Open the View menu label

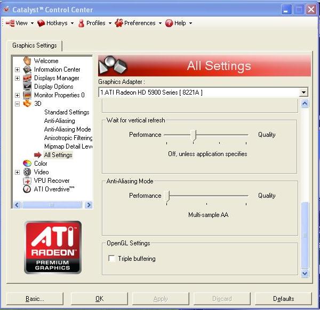tap(22, 23)
